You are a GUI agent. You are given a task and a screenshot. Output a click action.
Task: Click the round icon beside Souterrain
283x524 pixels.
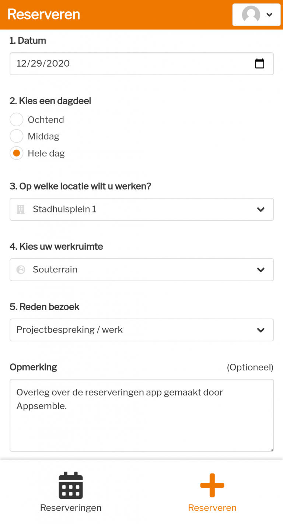21,270
